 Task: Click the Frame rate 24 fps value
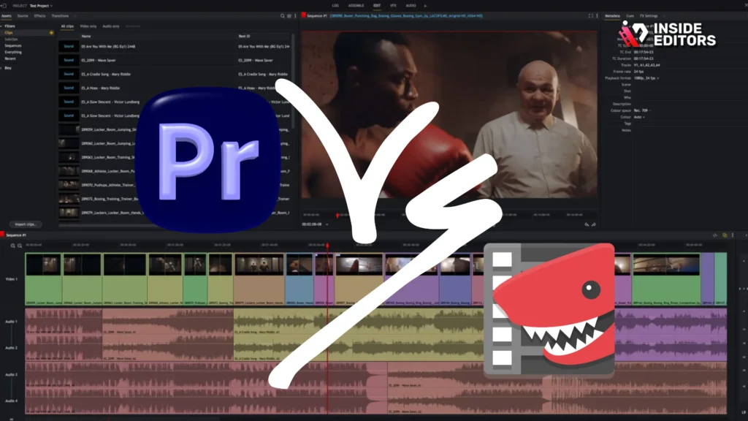click(638, 71)
